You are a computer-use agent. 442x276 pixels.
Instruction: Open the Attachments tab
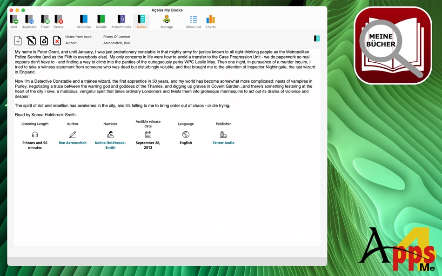121,22
